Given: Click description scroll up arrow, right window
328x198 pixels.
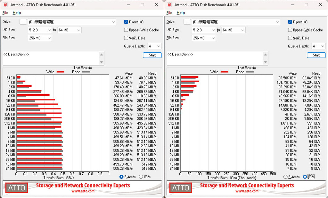Looking at the screenshot, I should 266,55.
